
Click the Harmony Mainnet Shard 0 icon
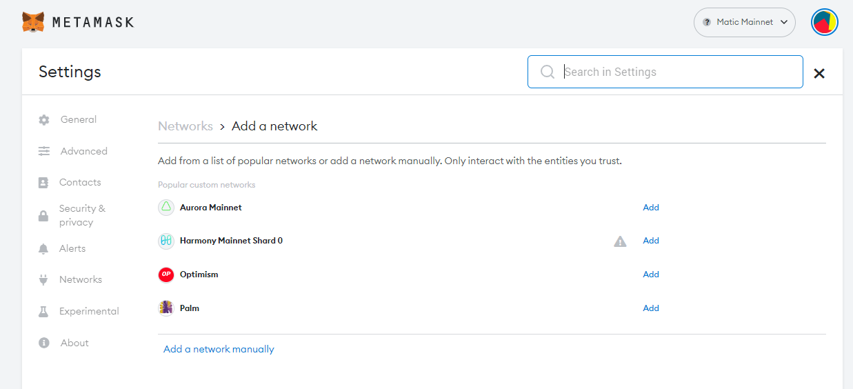[165, 241]
